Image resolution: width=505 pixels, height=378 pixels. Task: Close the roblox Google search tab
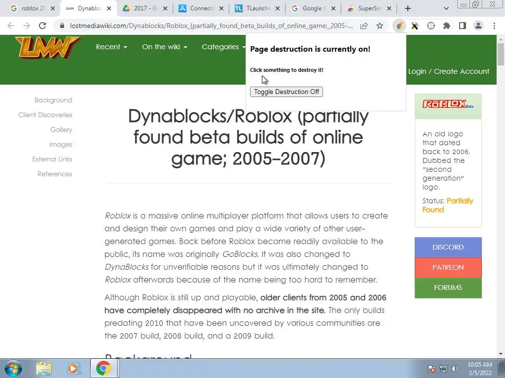(52, 9)
